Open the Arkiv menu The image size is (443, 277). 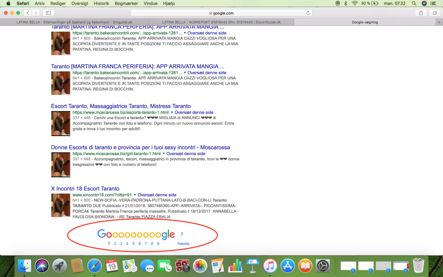[x=39, y=4]
